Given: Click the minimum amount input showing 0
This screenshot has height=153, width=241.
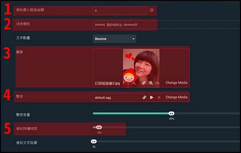Looking at the screenshot, I should pos(120,11).
